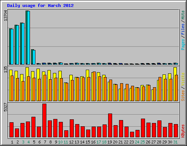Image resolution: width=187 pixels, height=146 pixels.
Task: Click day label 28 on the x-axis
Action: coord(159,142)
